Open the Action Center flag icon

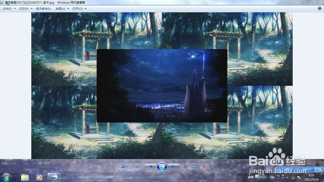299,177
